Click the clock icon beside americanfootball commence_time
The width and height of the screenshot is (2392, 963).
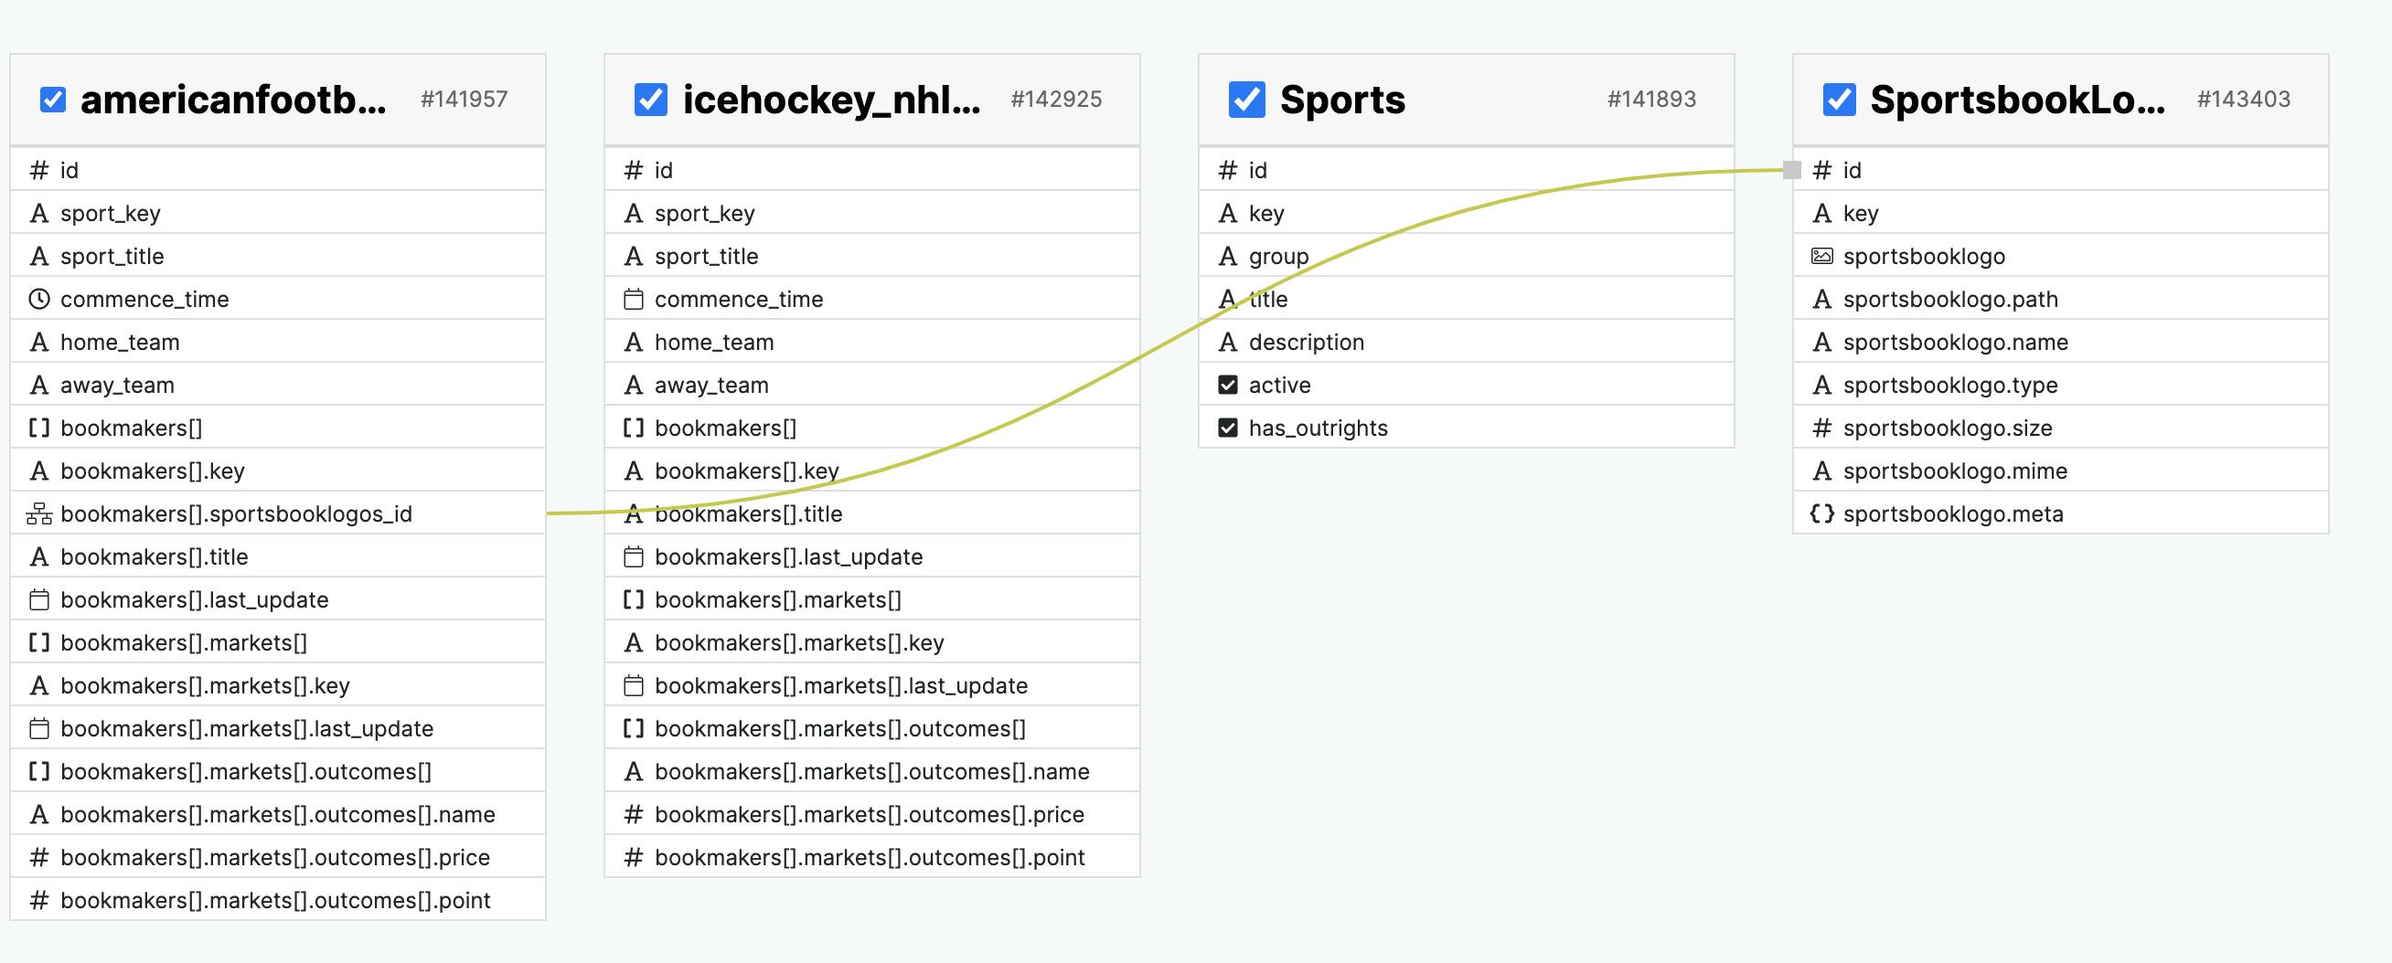click(x=39, y=299)
